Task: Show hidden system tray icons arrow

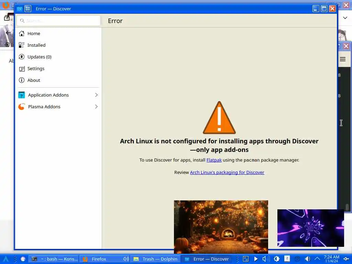Action: [317, 259]
